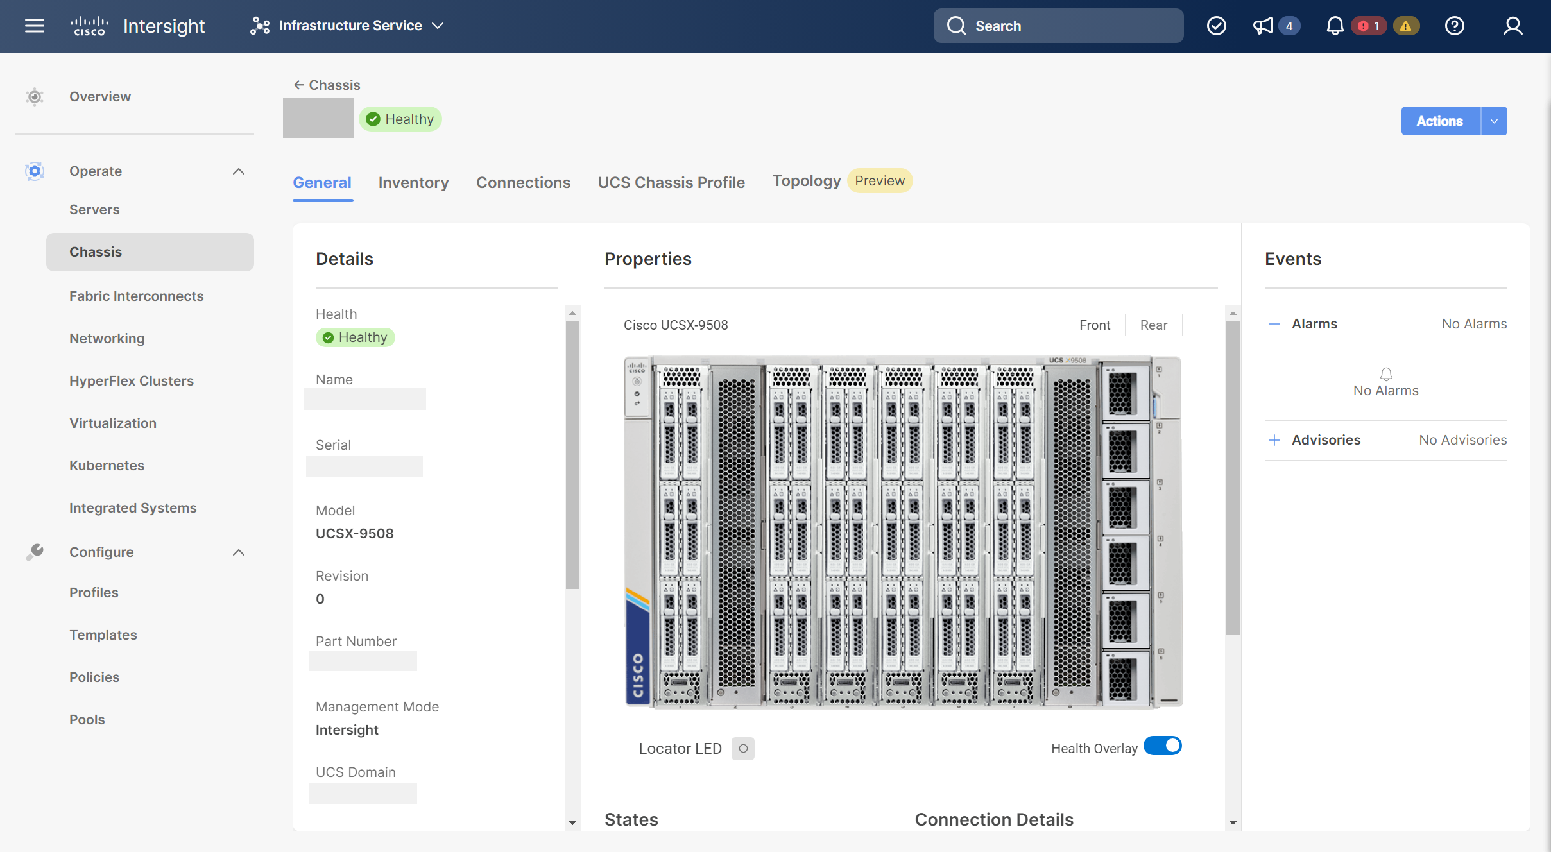Open the user profile icon
1551x852 pixels.
[x=1512, y=26]
